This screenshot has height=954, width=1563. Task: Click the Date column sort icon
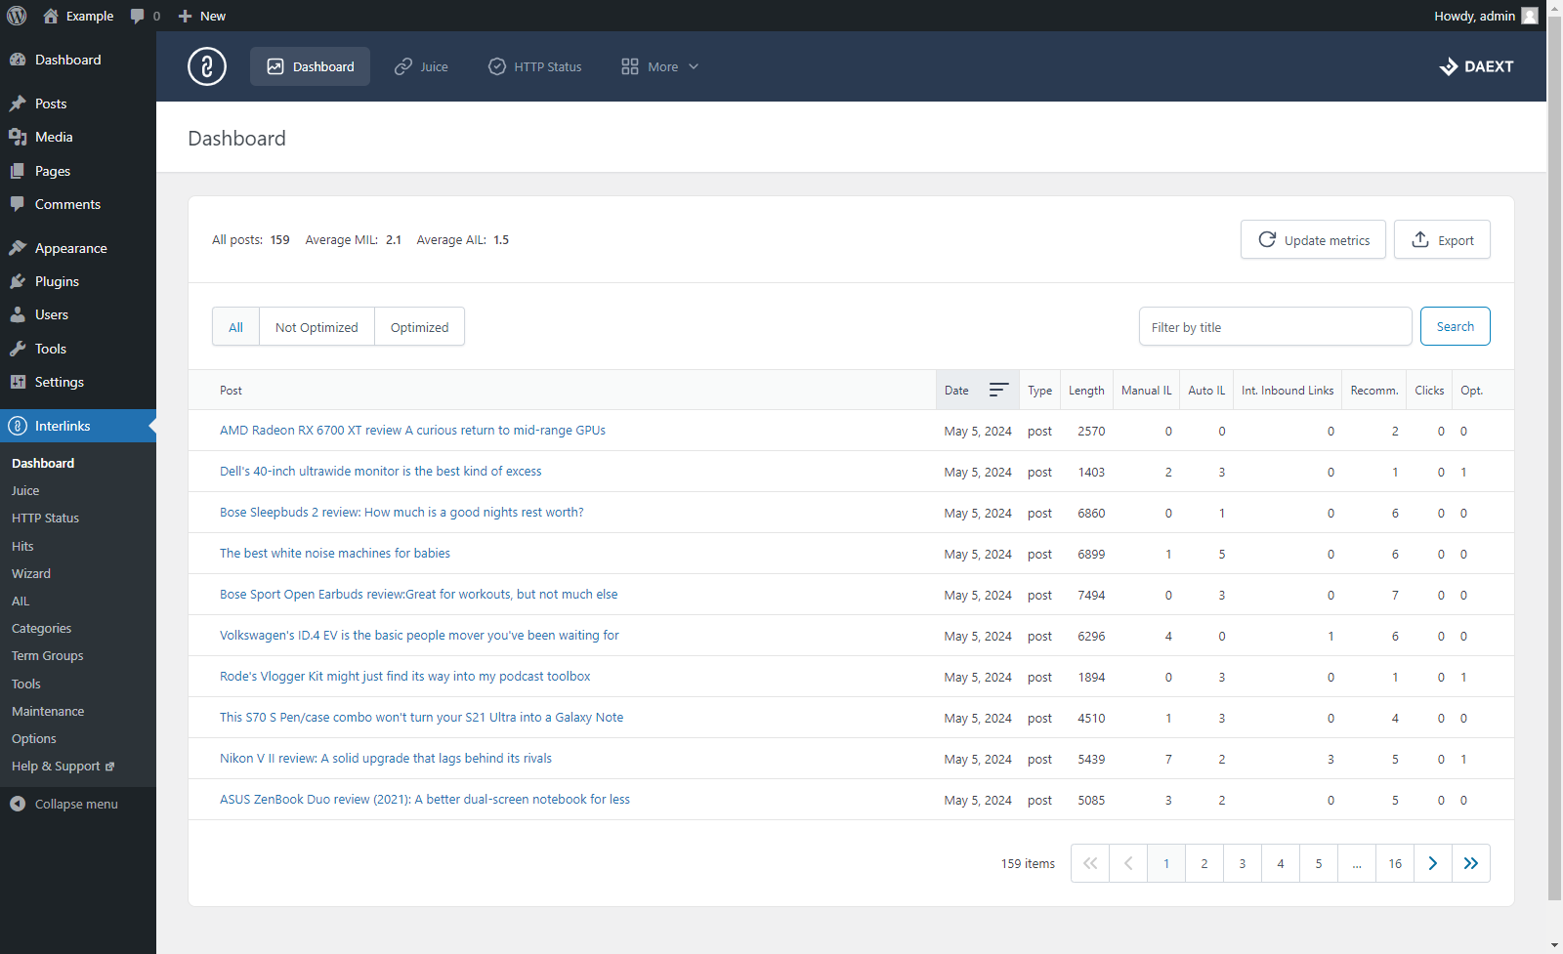pyautogui.click(x=997, y=390)
